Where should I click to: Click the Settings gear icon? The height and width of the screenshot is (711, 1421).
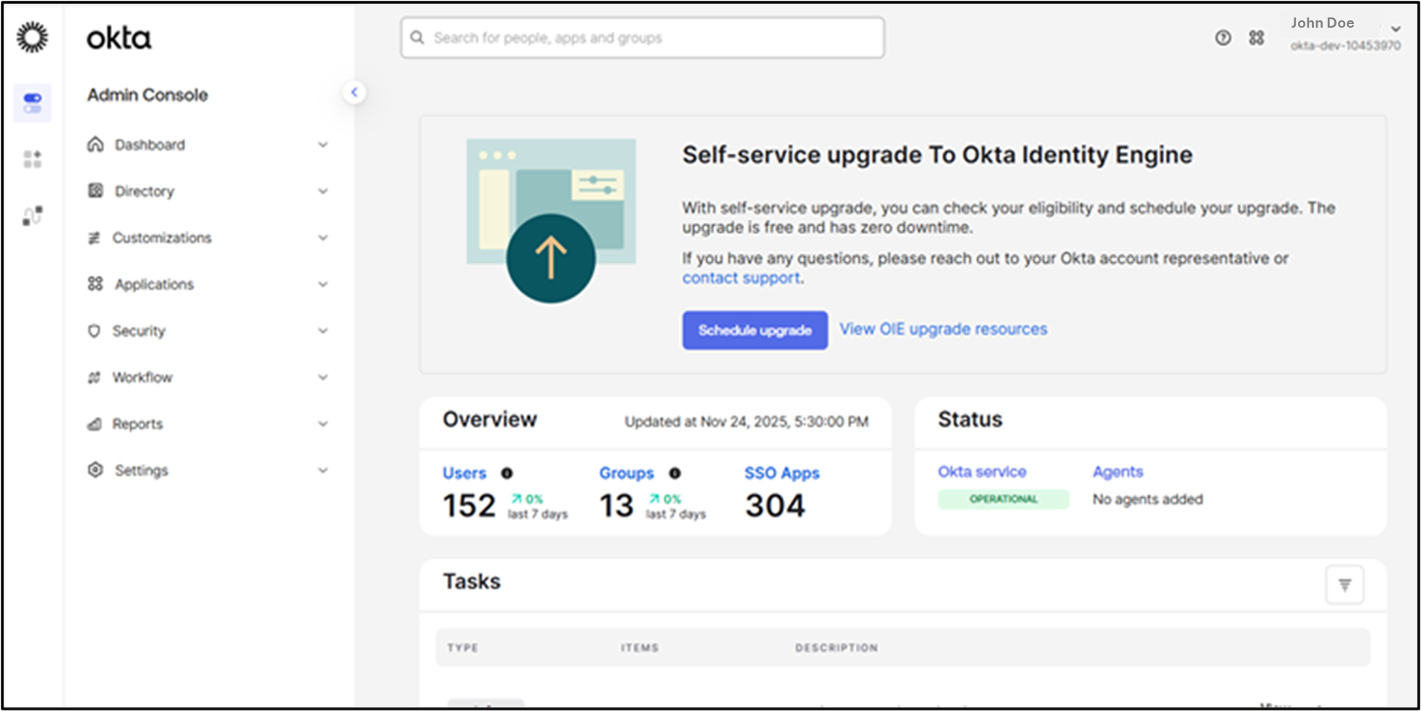click(x=95, y=470)
